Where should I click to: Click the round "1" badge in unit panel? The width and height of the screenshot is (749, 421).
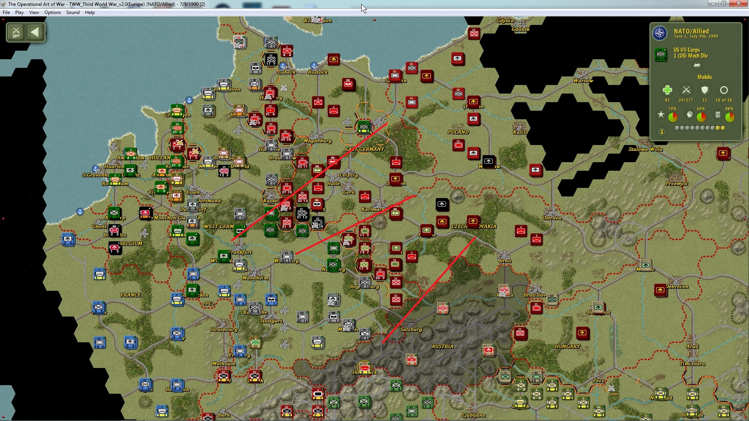point(662,132)
